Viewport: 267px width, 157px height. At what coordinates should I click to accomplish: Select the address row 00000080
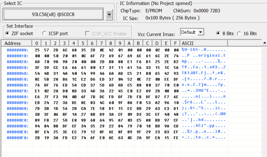point(18,97)
